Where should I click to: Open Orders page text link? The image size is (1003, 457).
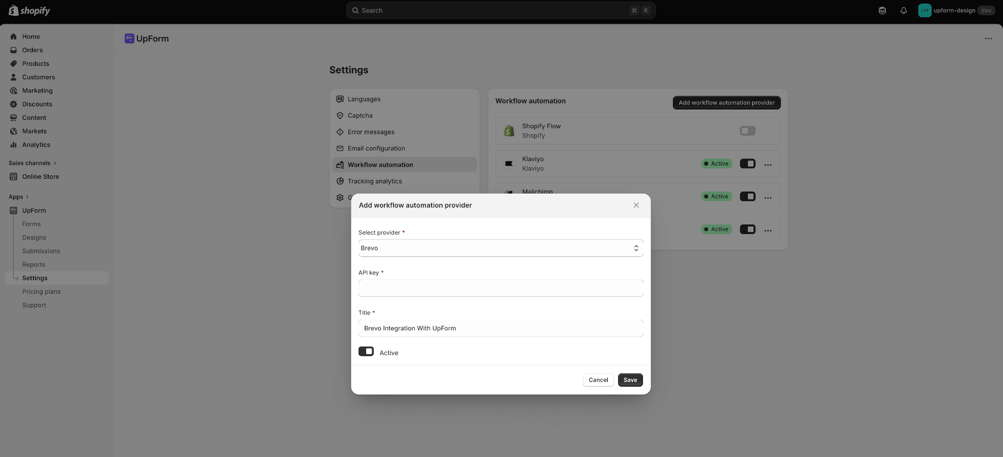32,50
